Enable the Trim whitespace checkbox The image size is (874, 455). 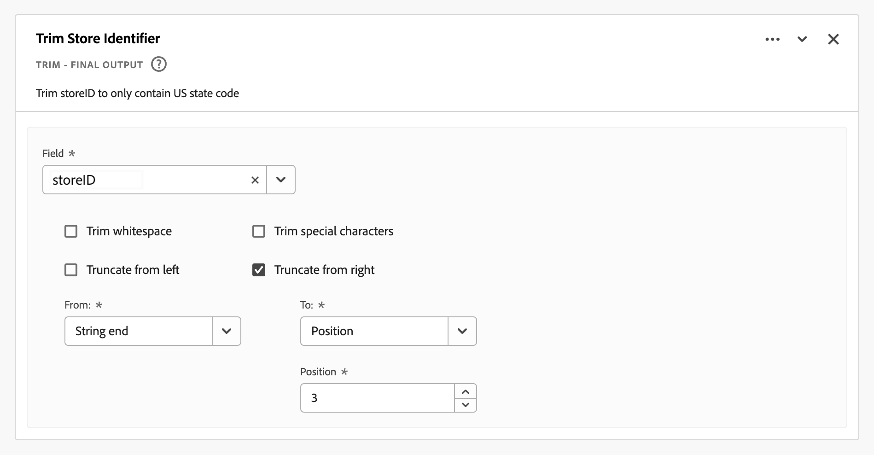click(71, 231)
